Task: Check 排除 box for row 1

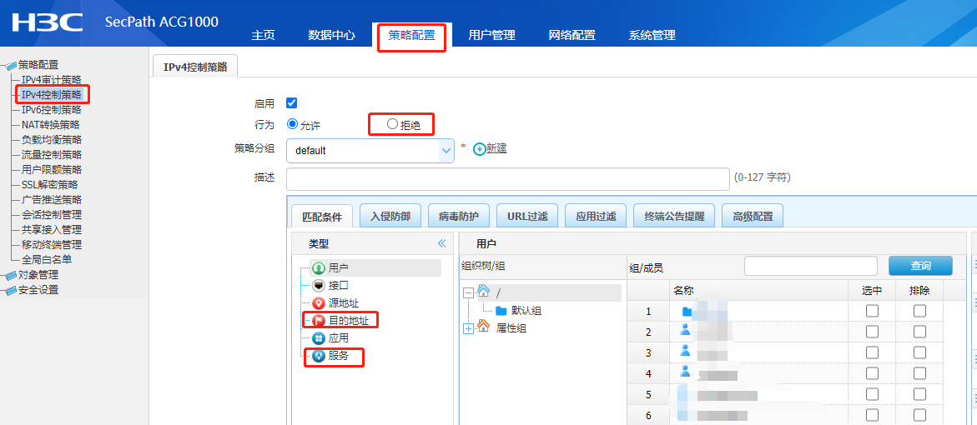Action: pos(919,311)
